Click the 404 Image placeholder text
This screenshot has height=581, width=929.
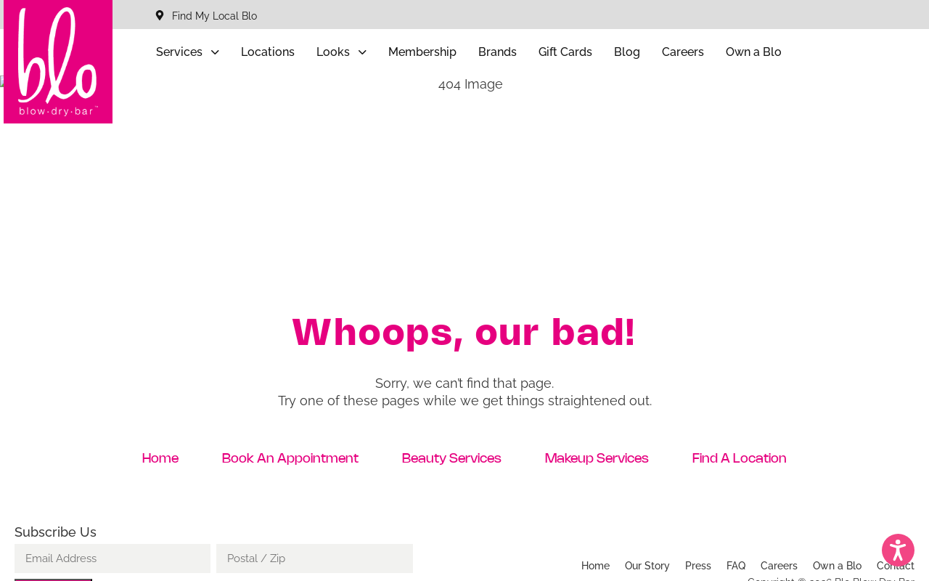click(x=470, y=84)
